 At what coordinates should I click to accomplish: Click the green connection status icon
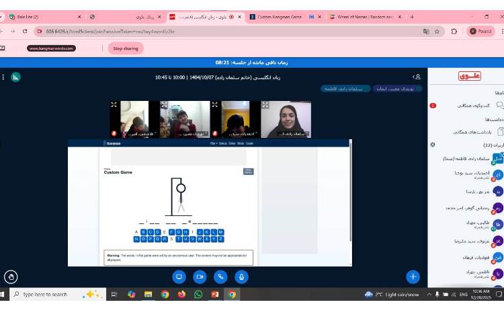point(15,77)
